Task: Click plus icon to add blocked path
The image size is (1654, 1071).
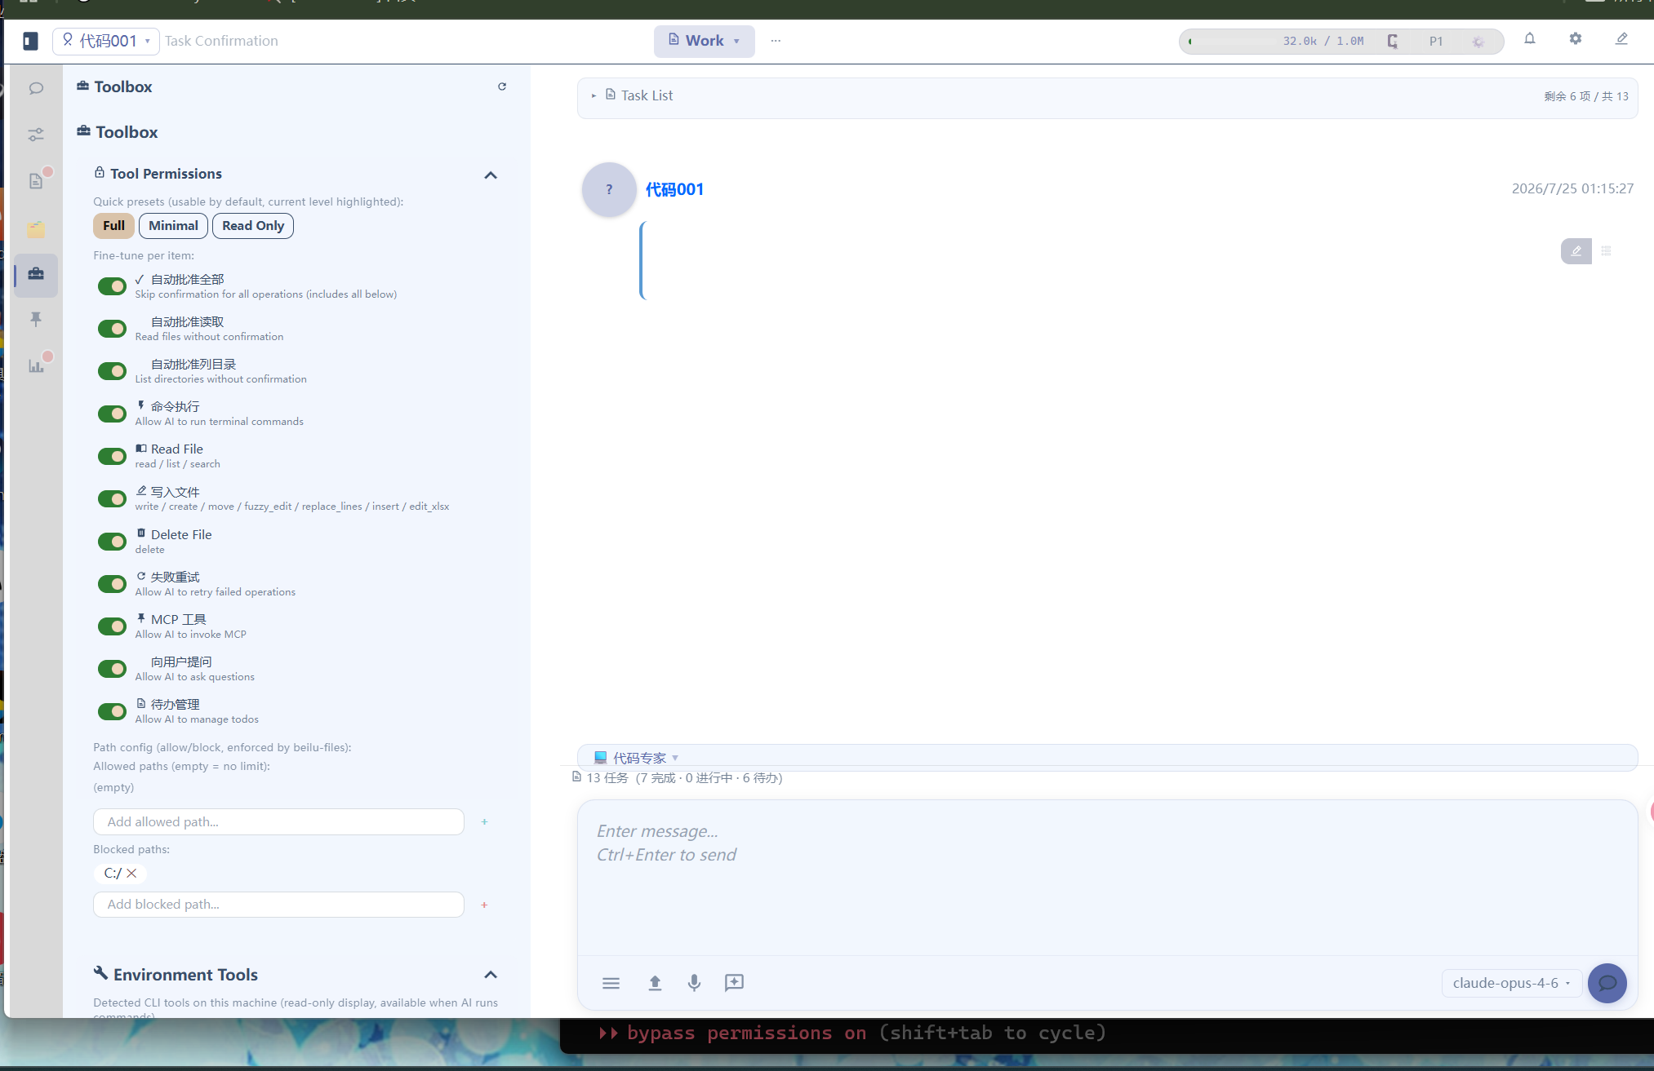Action: tap(484, 905)
